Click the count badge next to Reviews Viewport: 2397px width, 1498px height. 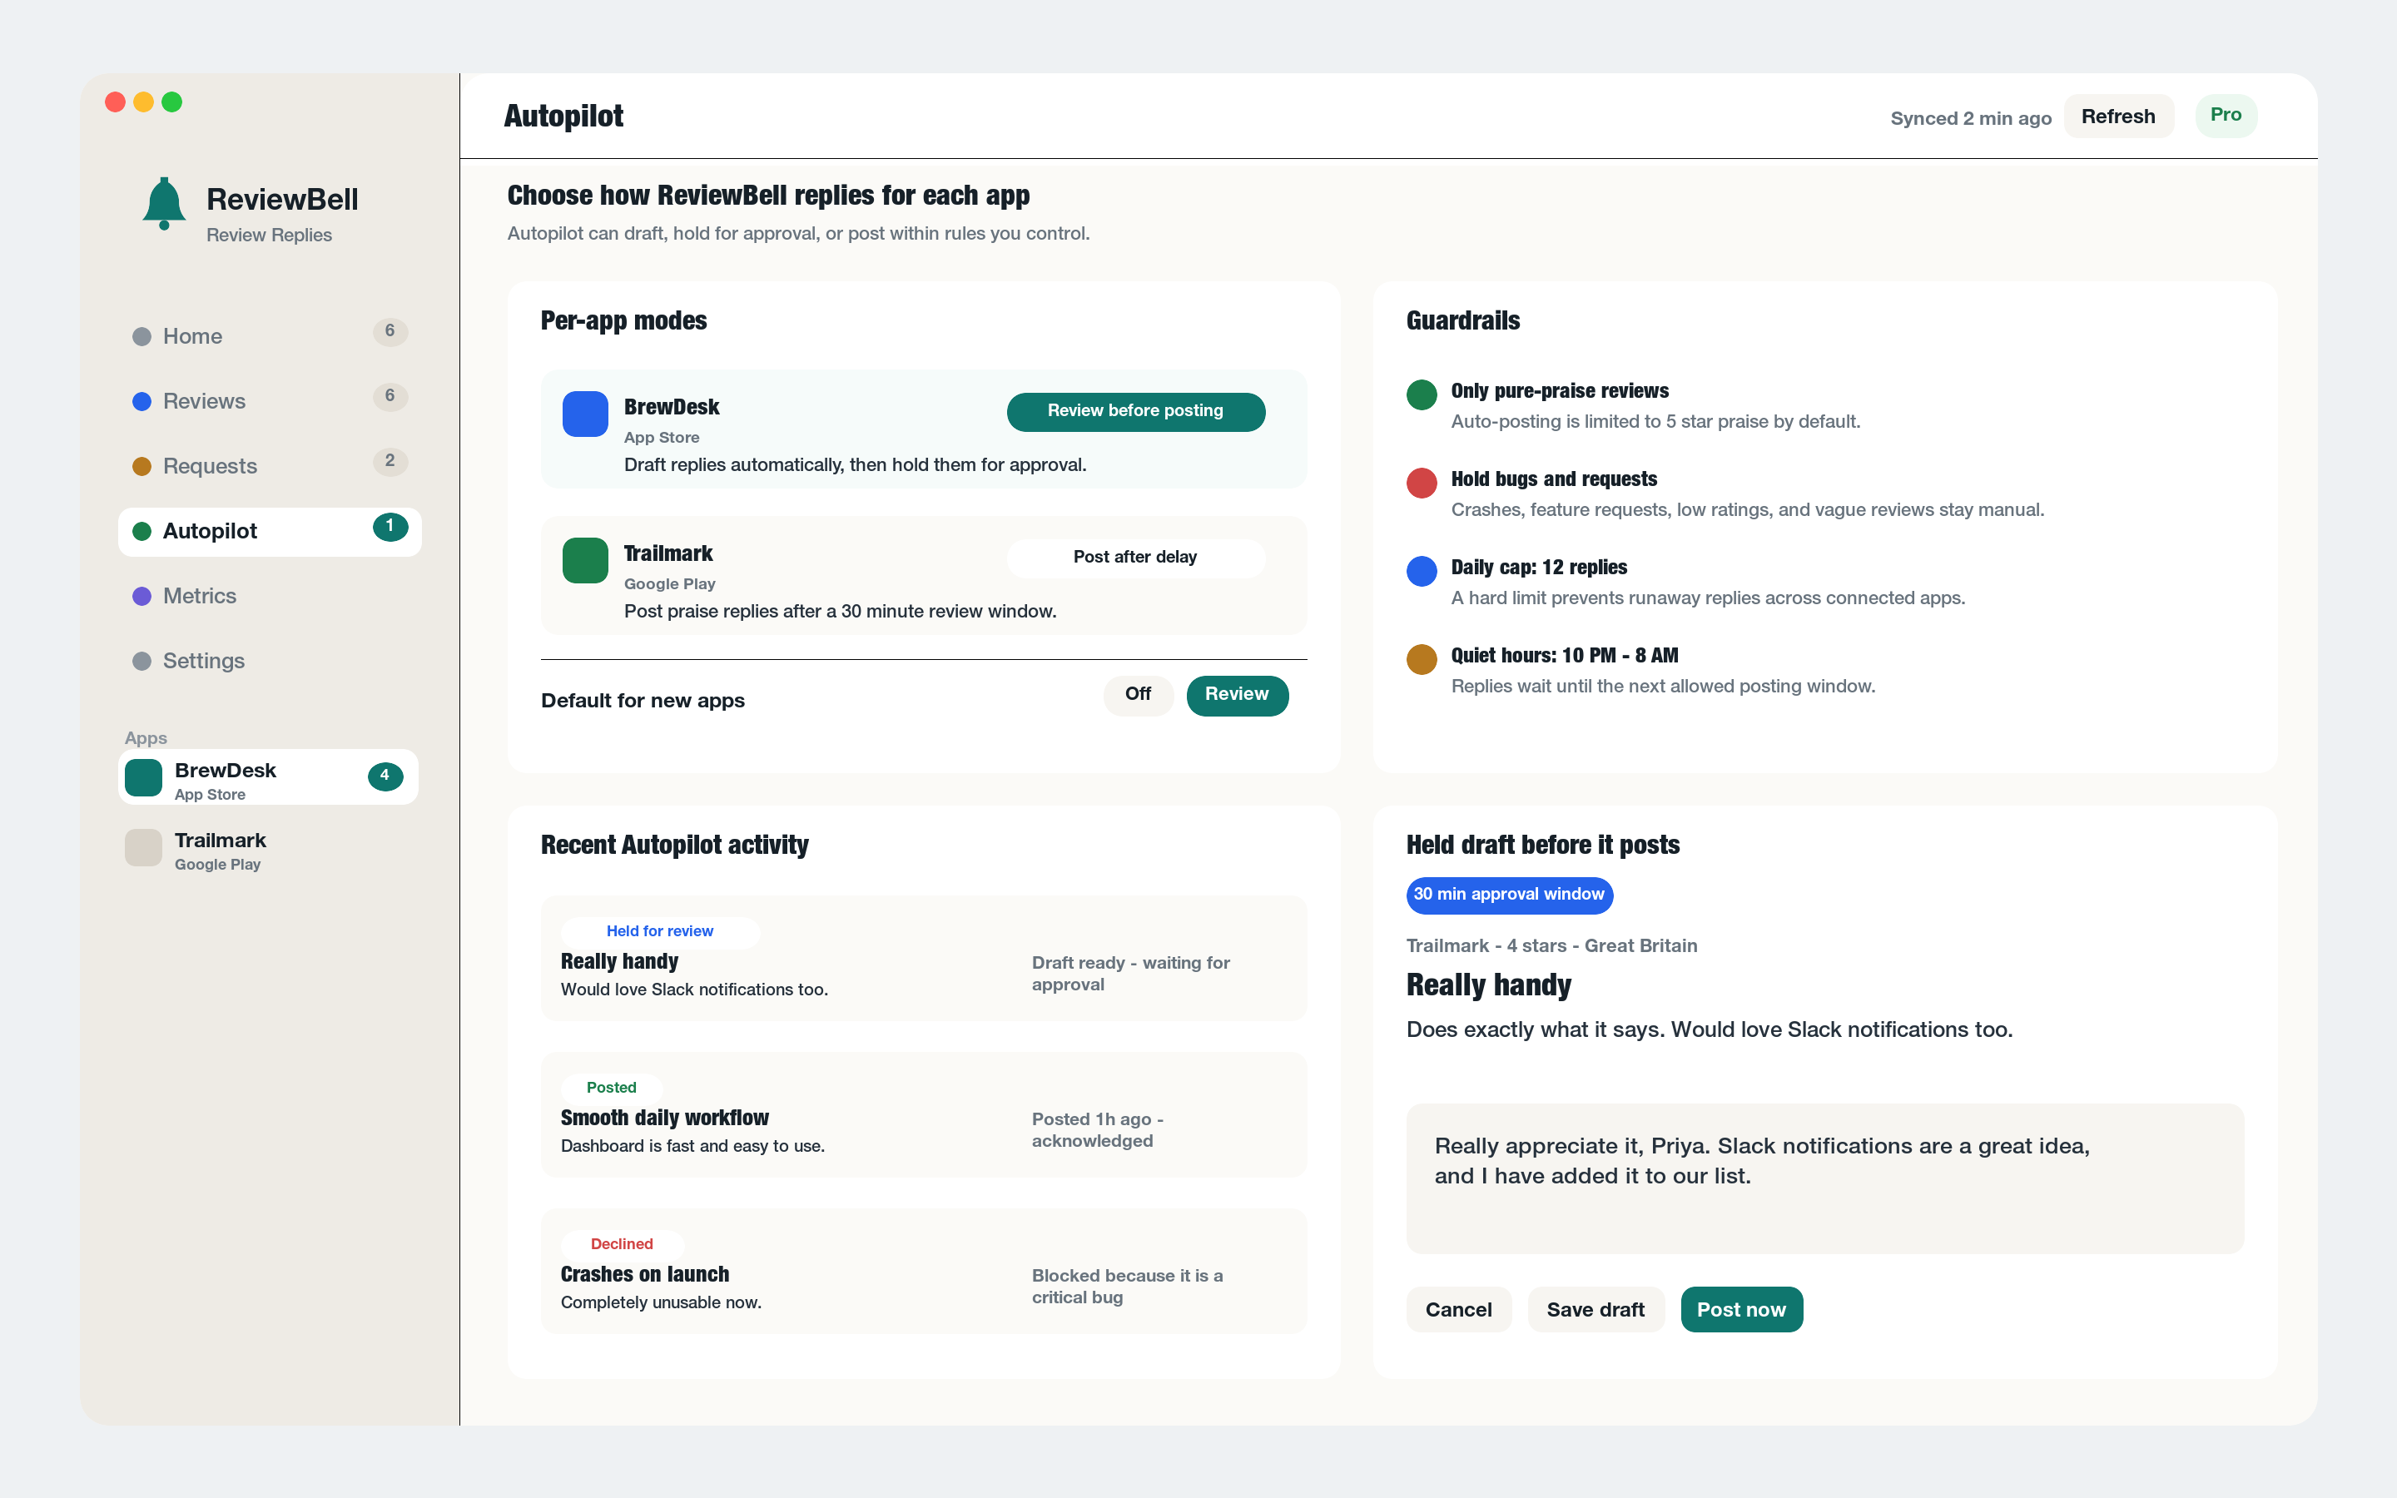(x=390, y=396)
